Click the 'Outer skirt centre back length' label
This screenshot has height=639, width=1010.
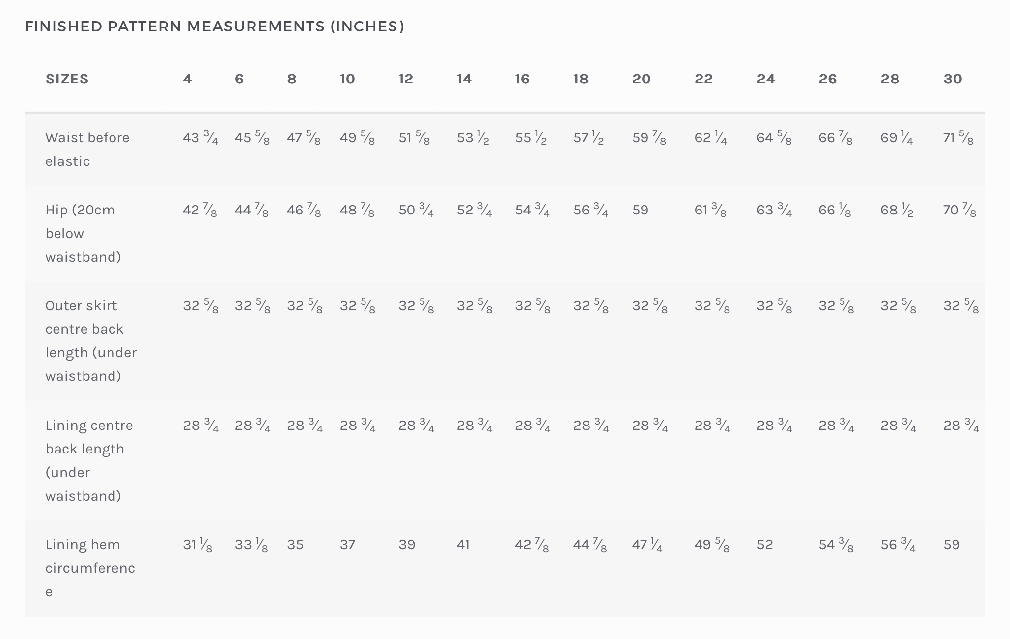[91, 341]
